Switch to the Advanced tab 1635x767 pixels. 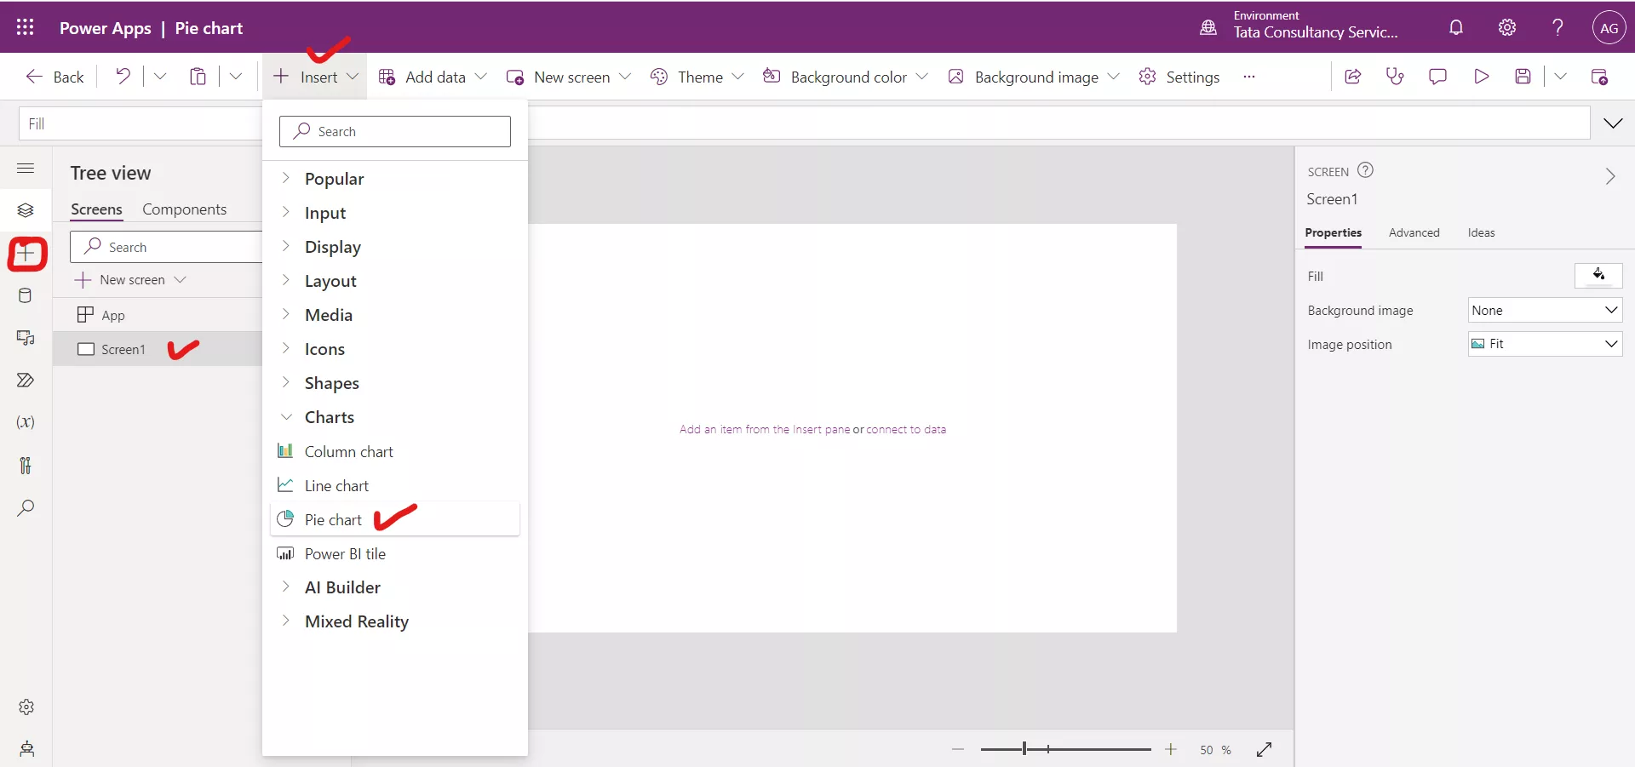pos(1414,232)
